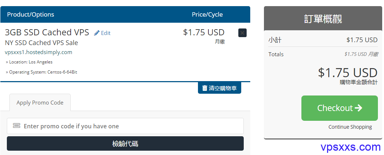Select the Price/Cycle column header
Screen dimensions: 384x155
tap(207, 14)
